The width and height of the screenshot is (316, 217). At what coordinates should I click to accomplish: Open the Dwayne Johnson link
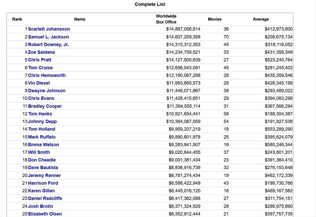(x=47, y=90)
